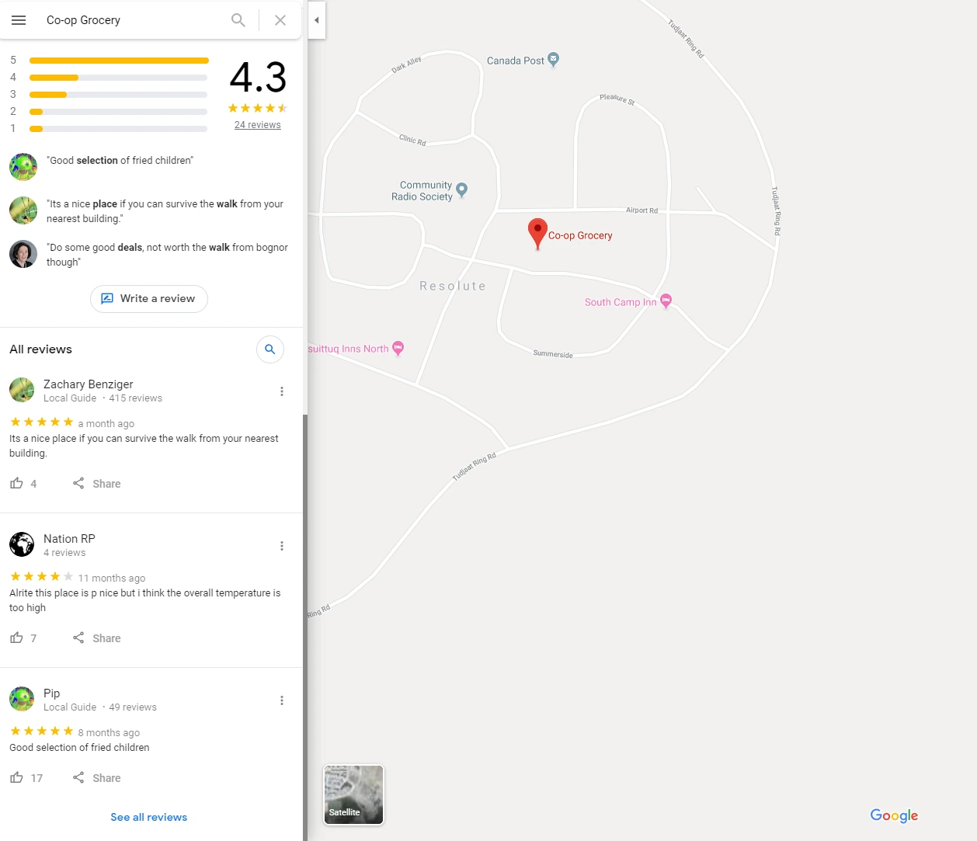Open the hamburger main menu
977x841 pixels.
point(19,20)
